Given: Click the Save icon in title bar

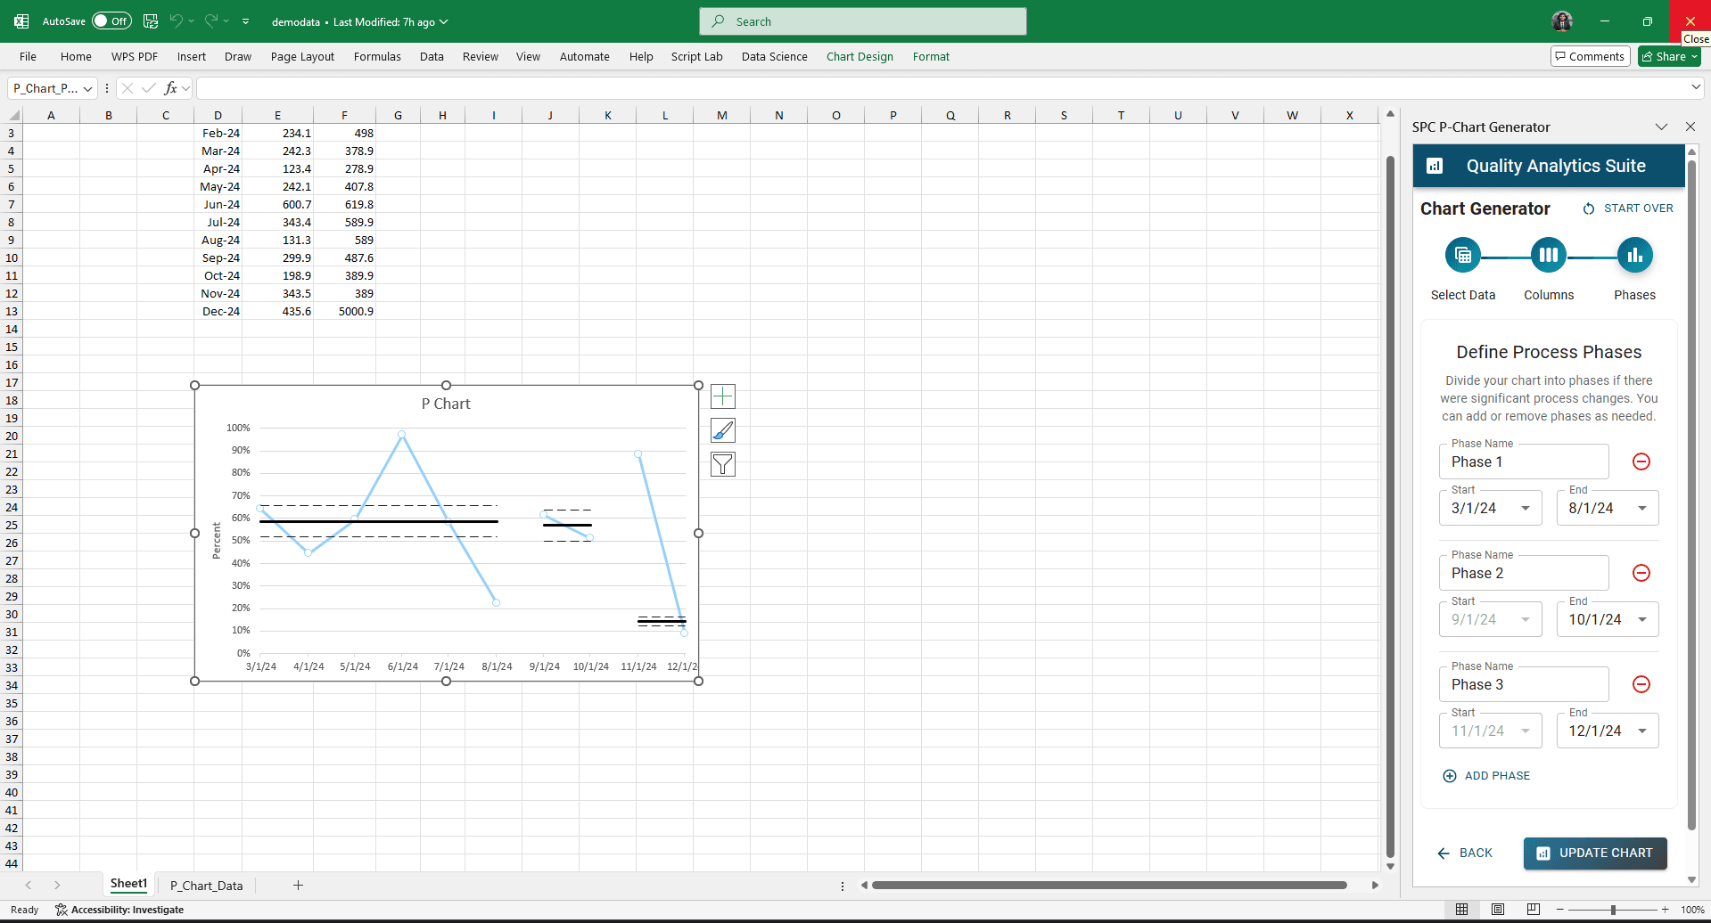Looking at the screenshot, I should pyautogui.click(x=151, y=21).
